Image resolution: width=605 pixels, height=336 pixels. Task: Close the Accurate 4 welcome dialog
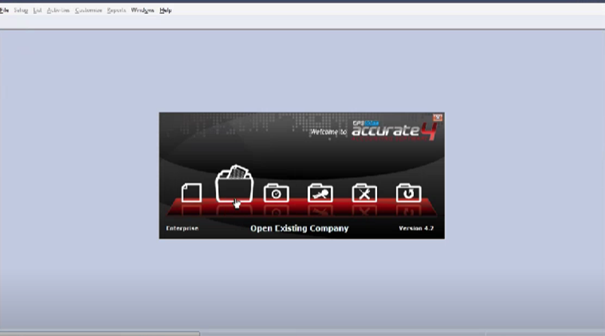(x=437, y=118)
